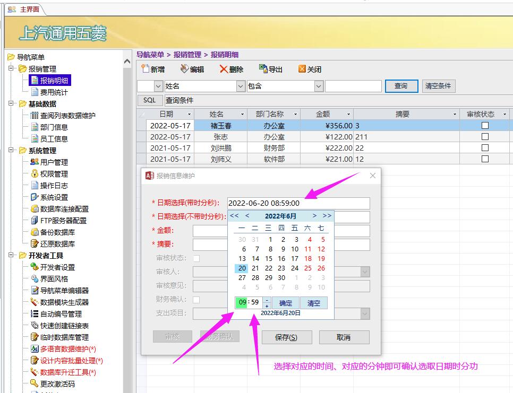513x393 pixels.
Task: Open 还原数据库 icon
Action: pos(35,244)
